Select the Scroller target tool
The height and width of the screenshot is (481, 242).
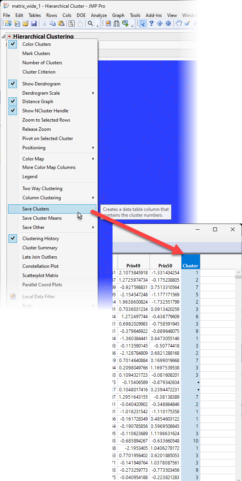pos(168,23)
